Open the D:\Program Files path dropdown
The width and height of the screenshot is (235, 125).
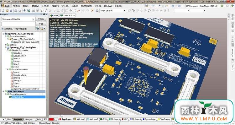(x=219, y=6)
